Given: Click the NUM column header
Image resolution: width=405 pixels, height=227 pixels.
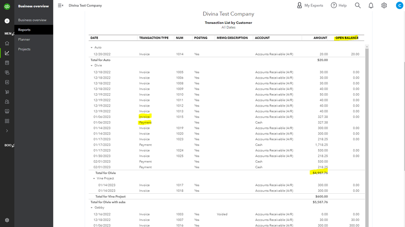Looking at the screenshot, I should (180, 38).
